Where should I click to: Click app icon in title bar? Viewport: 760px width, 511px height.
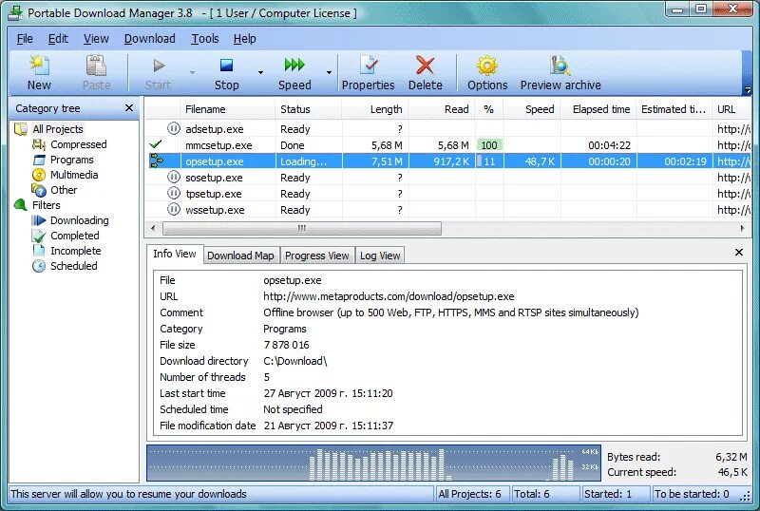[x=15, y=12]
